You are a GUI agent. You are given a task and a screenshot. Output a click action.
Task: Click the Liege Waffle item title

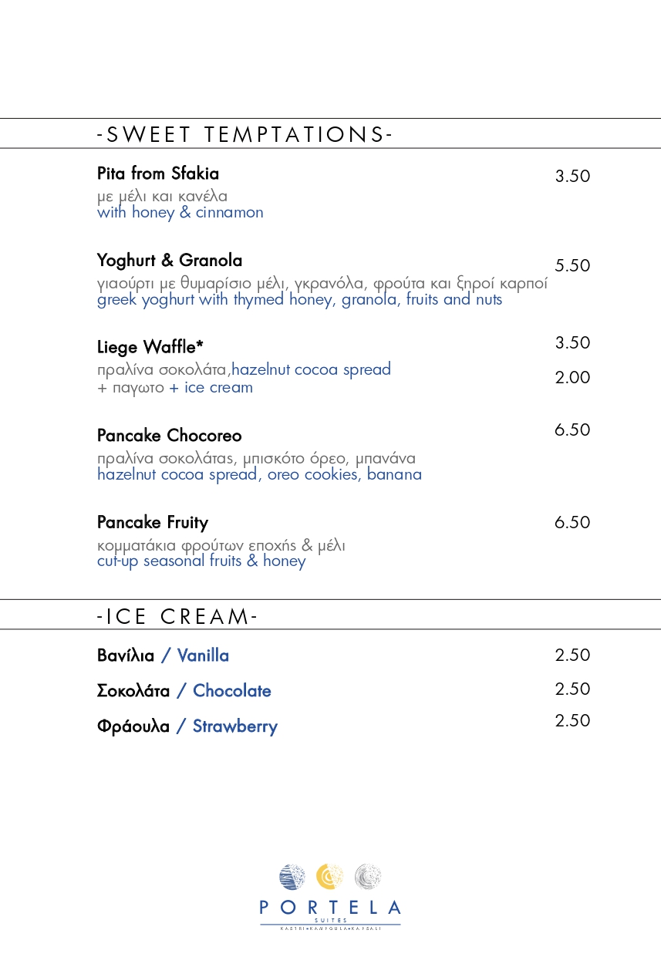pos(150,347)
